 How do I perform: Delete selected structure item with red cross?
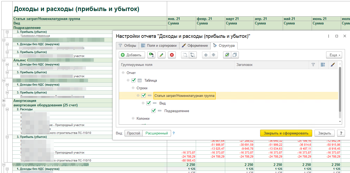coord(172,55)
